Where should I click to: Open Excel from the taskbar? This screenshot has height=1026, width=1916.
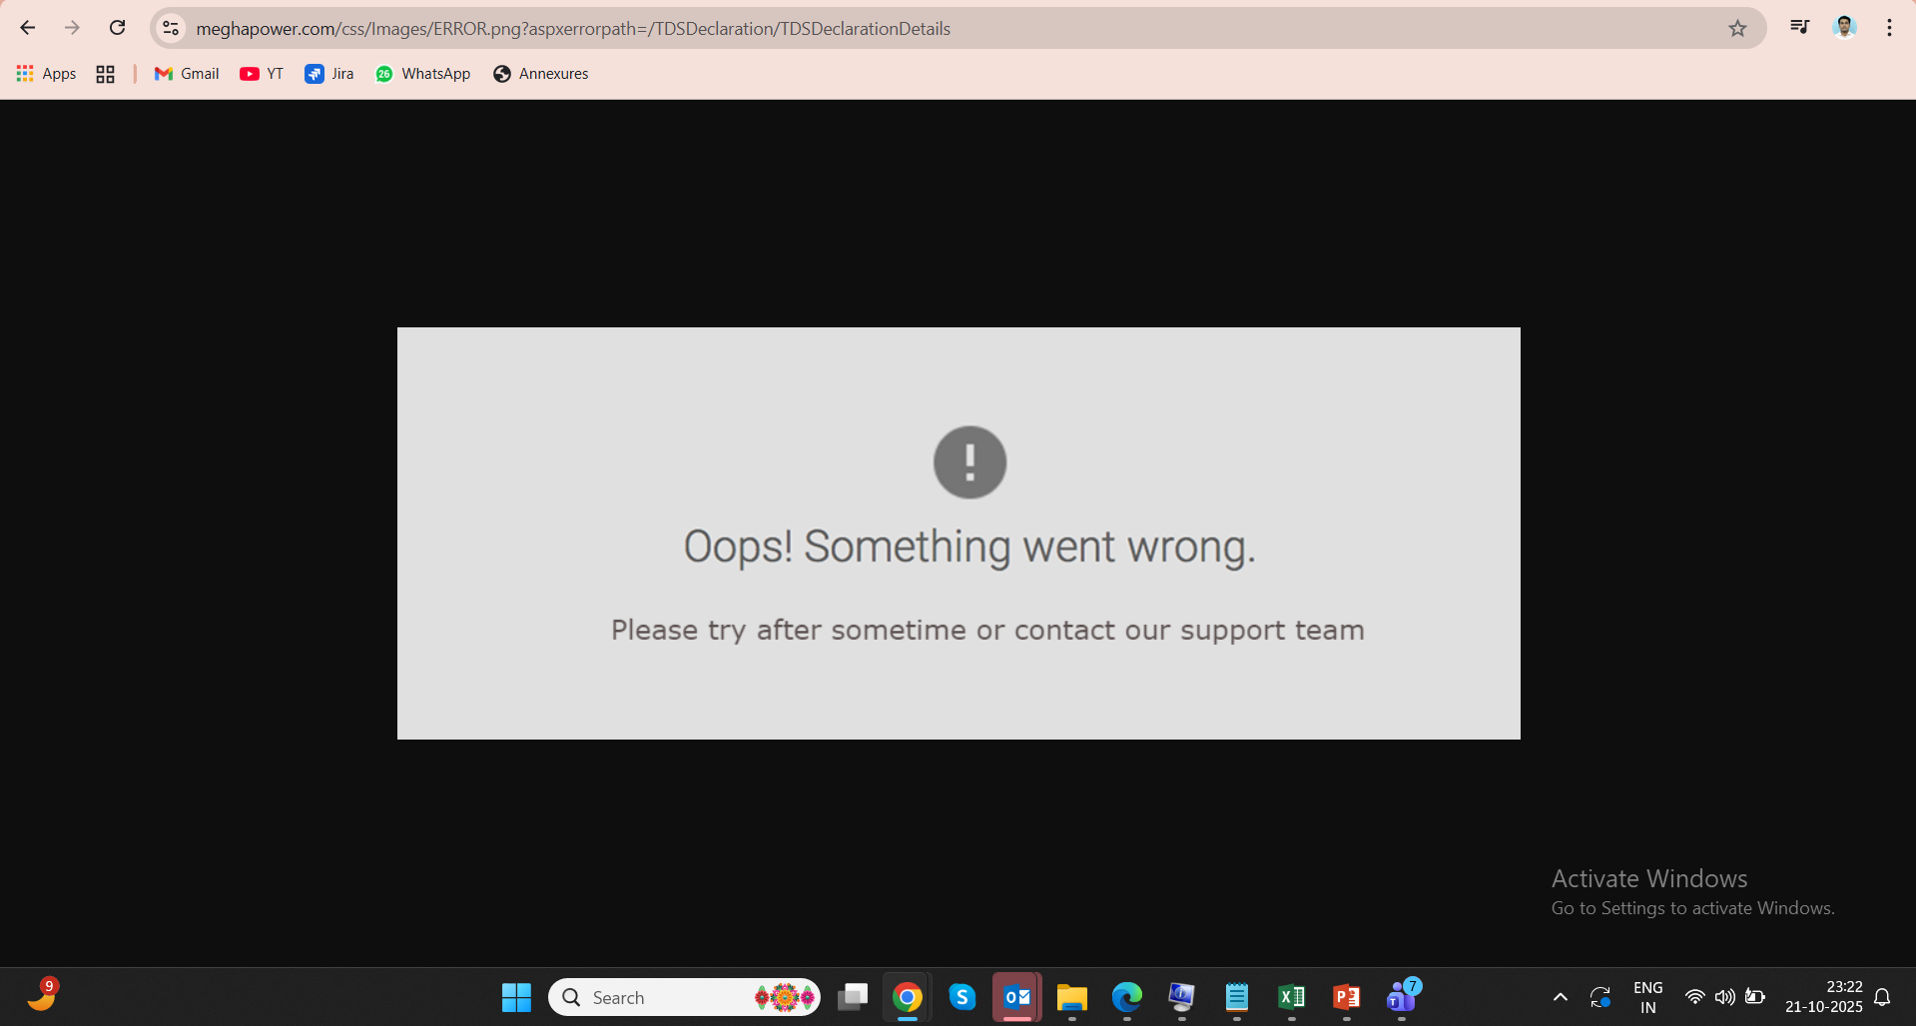1292,997
